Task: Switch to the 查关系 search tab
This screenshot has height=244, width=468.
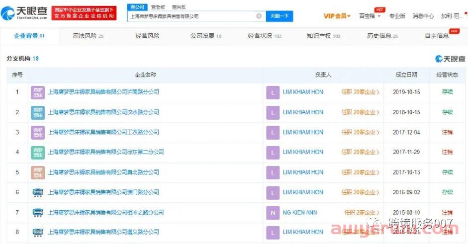Action: (x=179, y=7)
